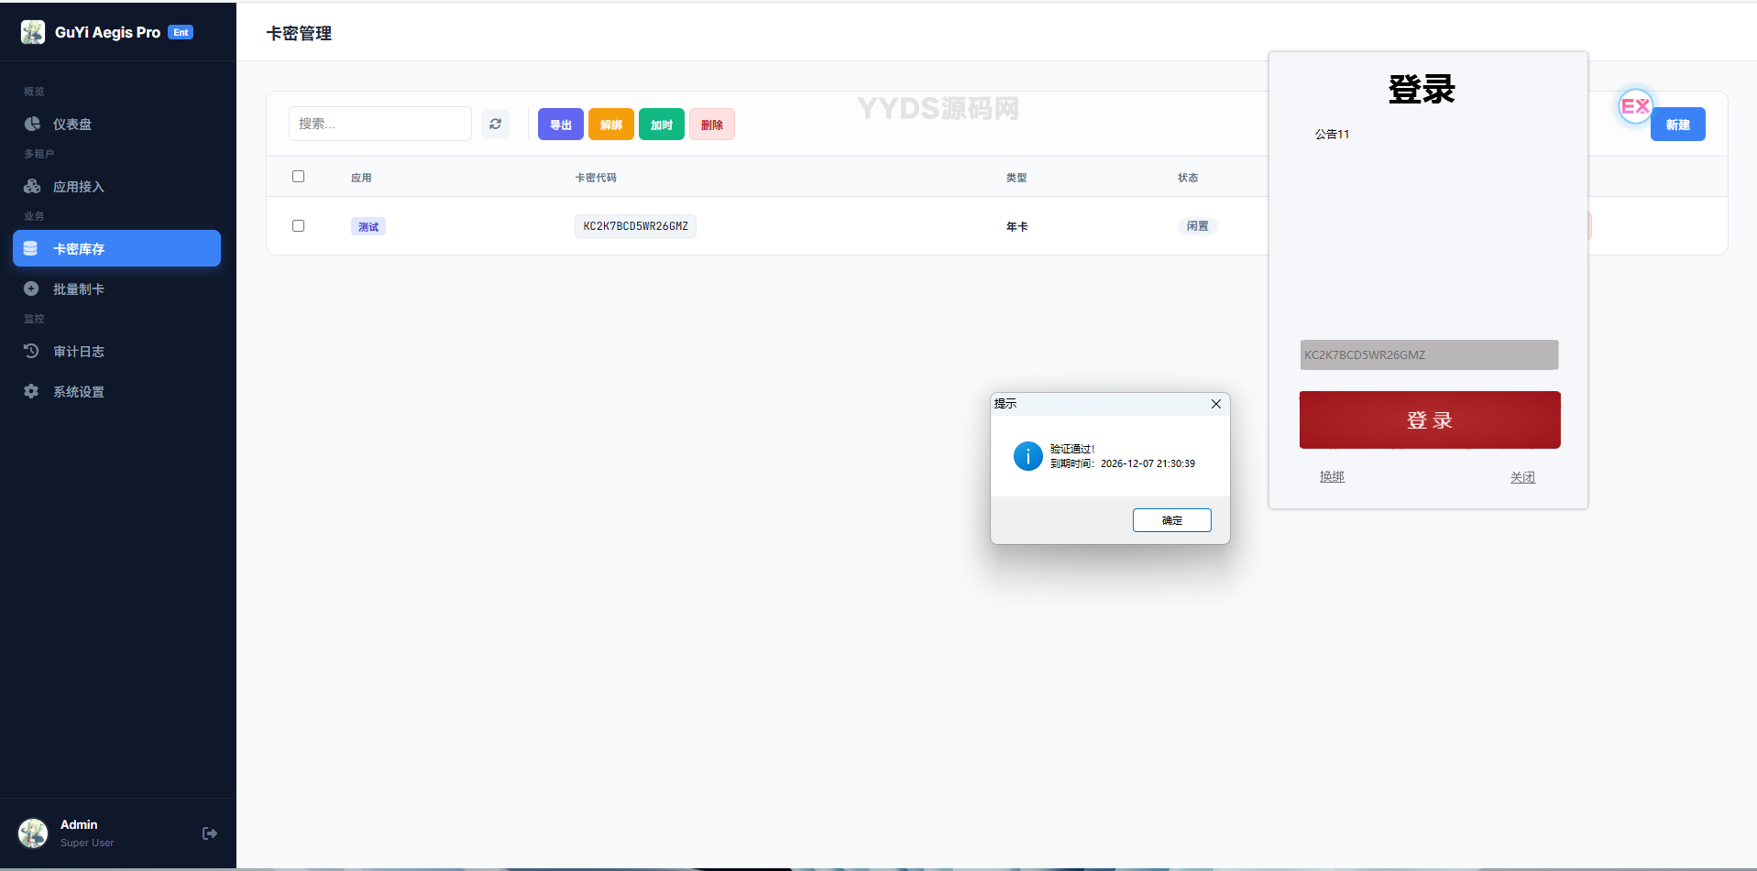Screen dimensions: 1757x871
Task: Click the 新建 button
Action: click(x=1677, y=124)
